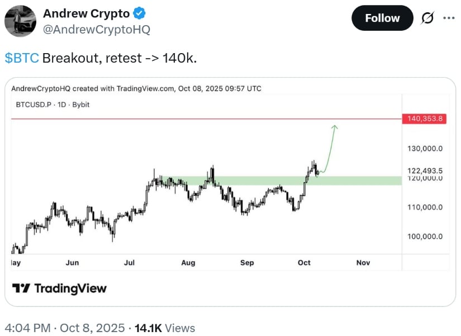Select the red 140,353.8 price label
This screenshot has width=461, height=336.
pos(424,119)
